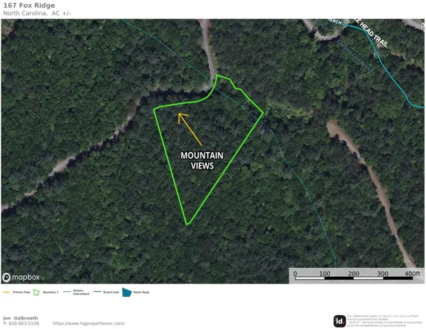Click the yellow Primary Road legend line
This screenshot has height=329, width=426.
6,293
